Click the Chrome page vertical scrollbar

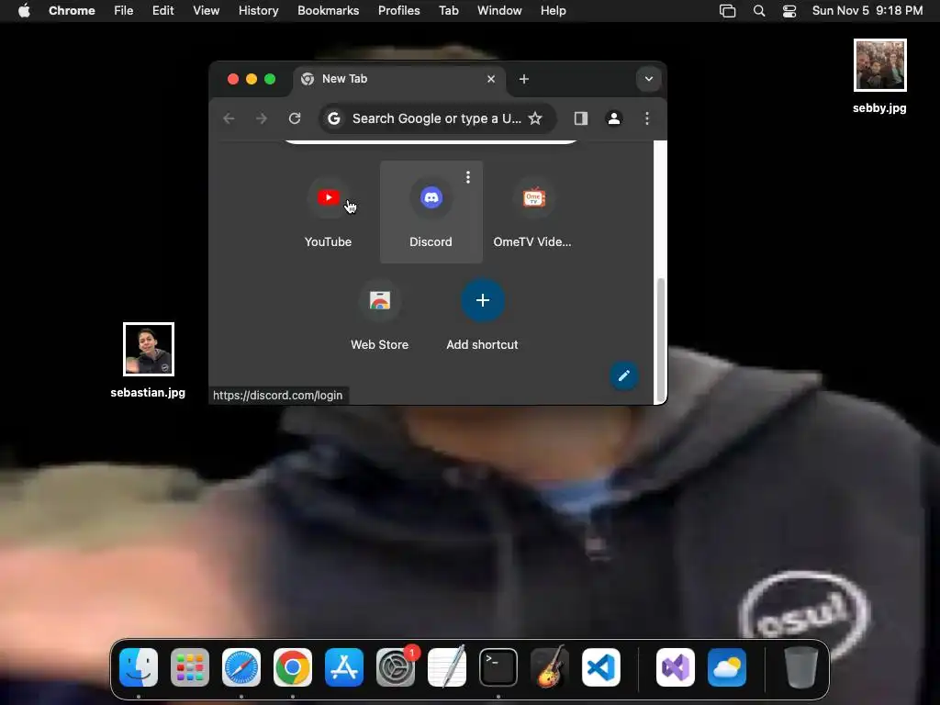click(x=661, y=340)
